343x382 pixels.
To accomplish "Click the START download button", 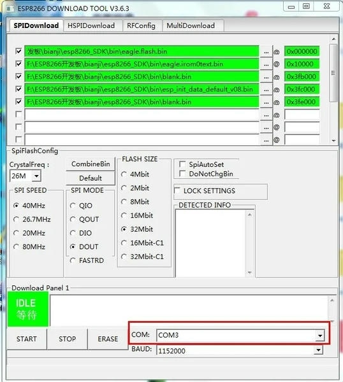I will click(x=27, y=339).
